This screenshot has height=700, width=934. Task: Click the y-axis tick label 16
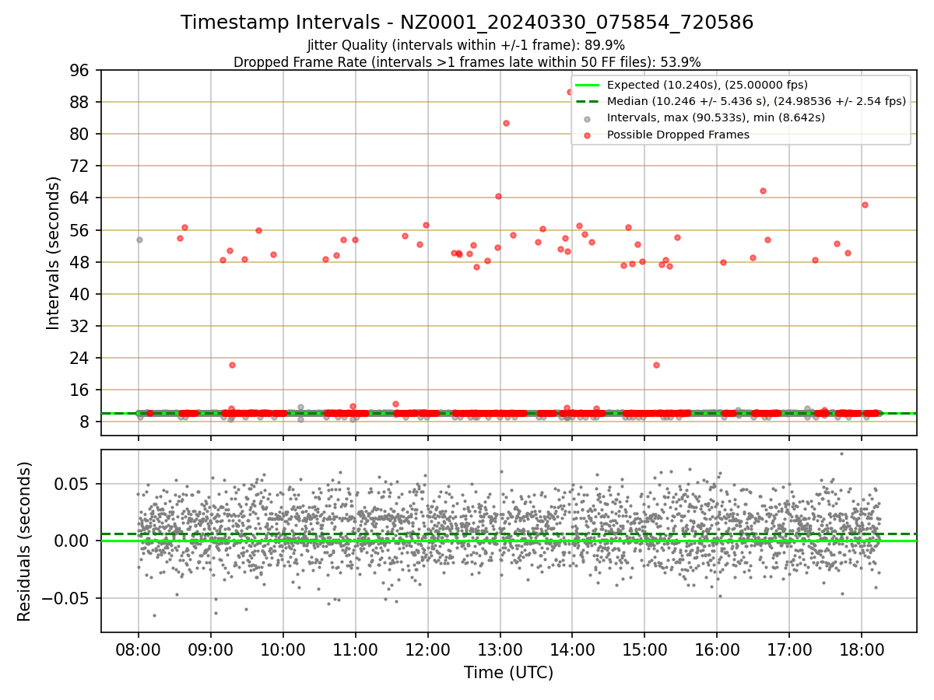tap(83, 390)
